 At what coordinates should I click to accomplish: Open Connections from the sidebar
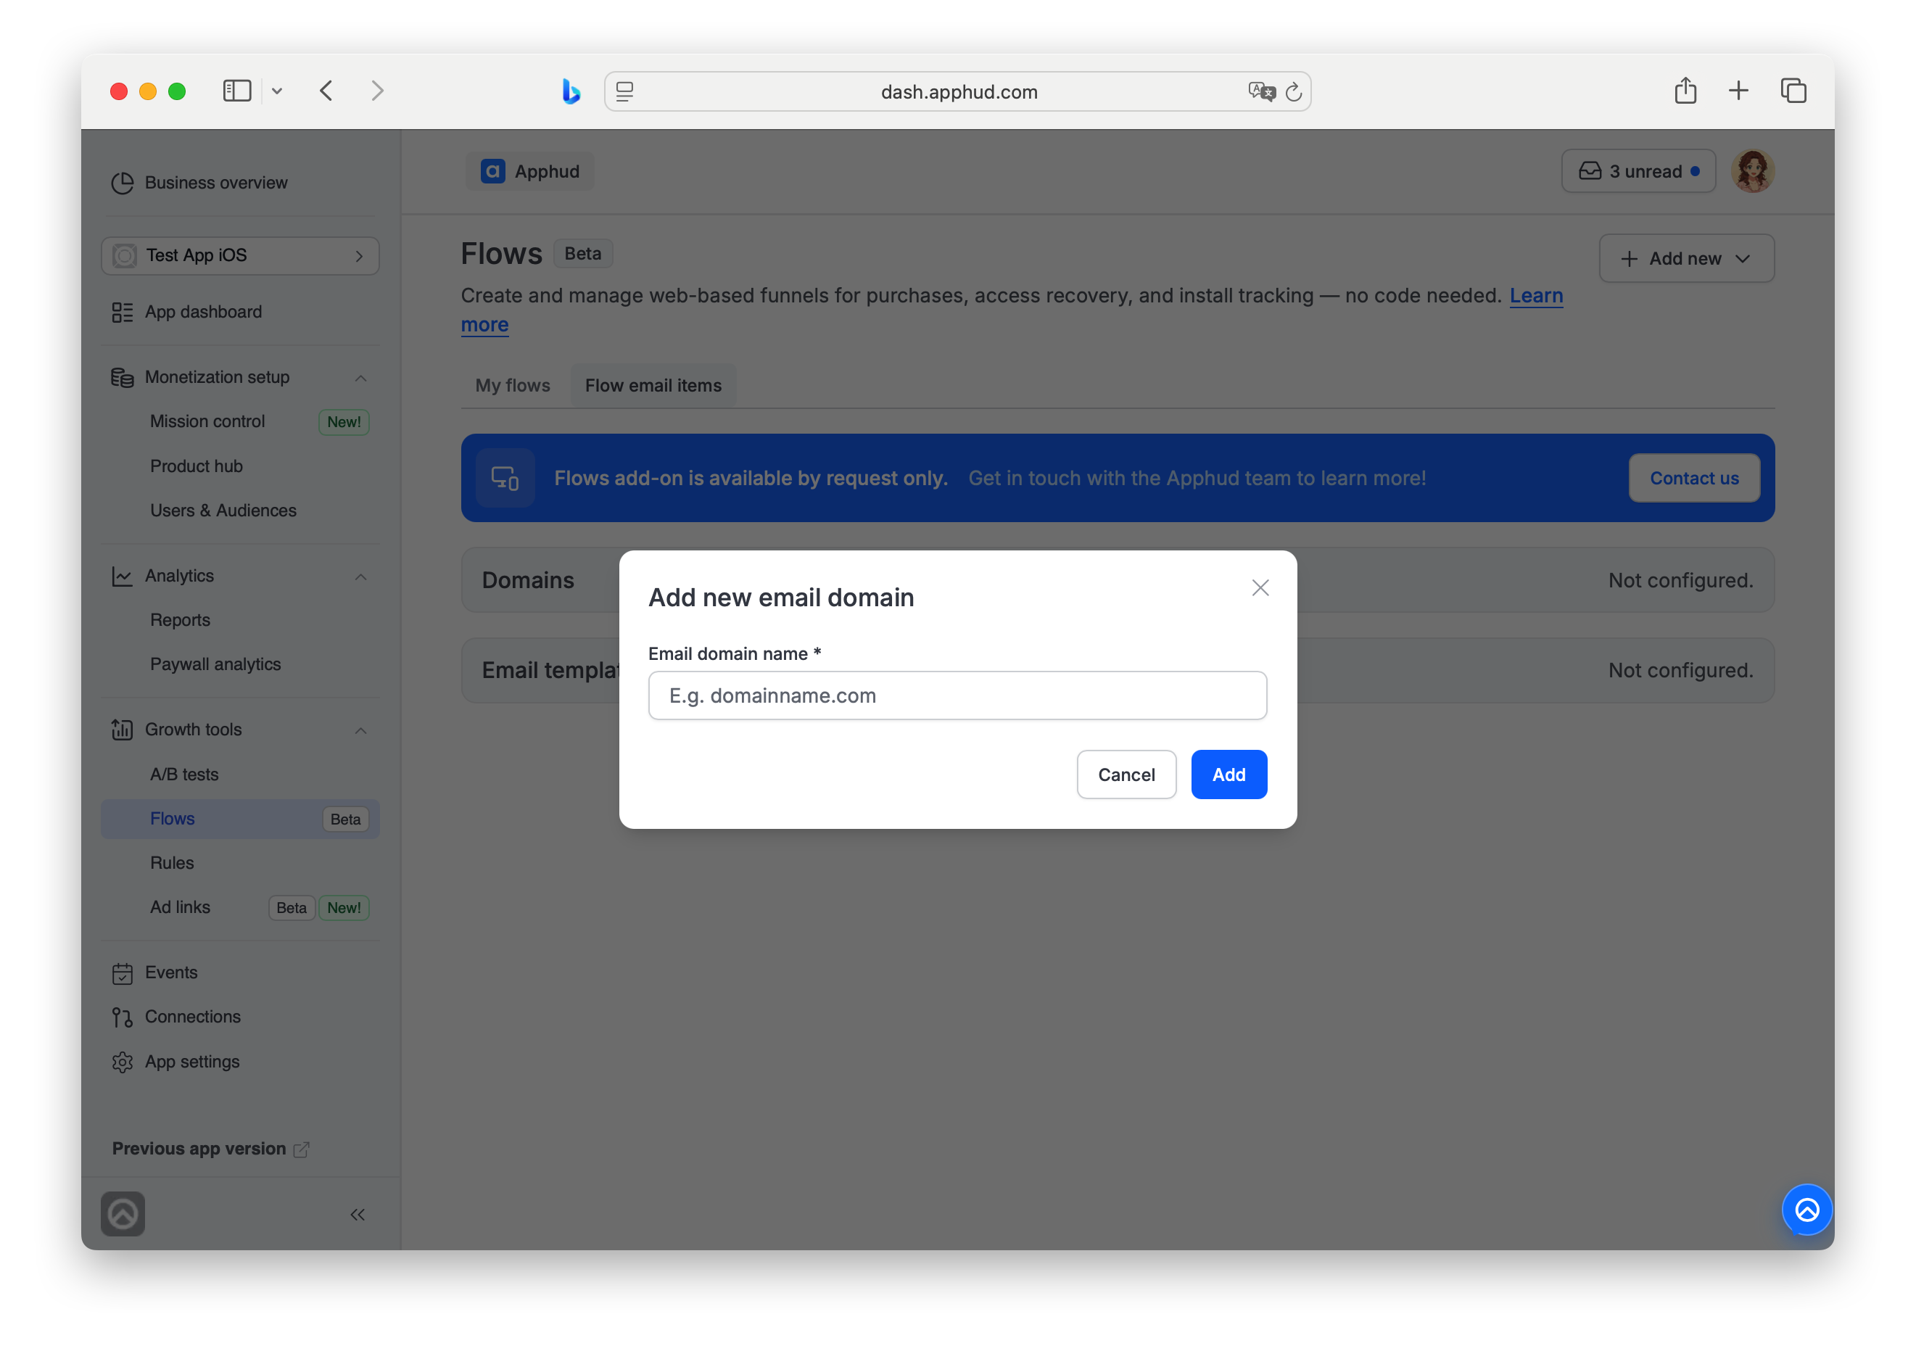tap(176, 1017)
